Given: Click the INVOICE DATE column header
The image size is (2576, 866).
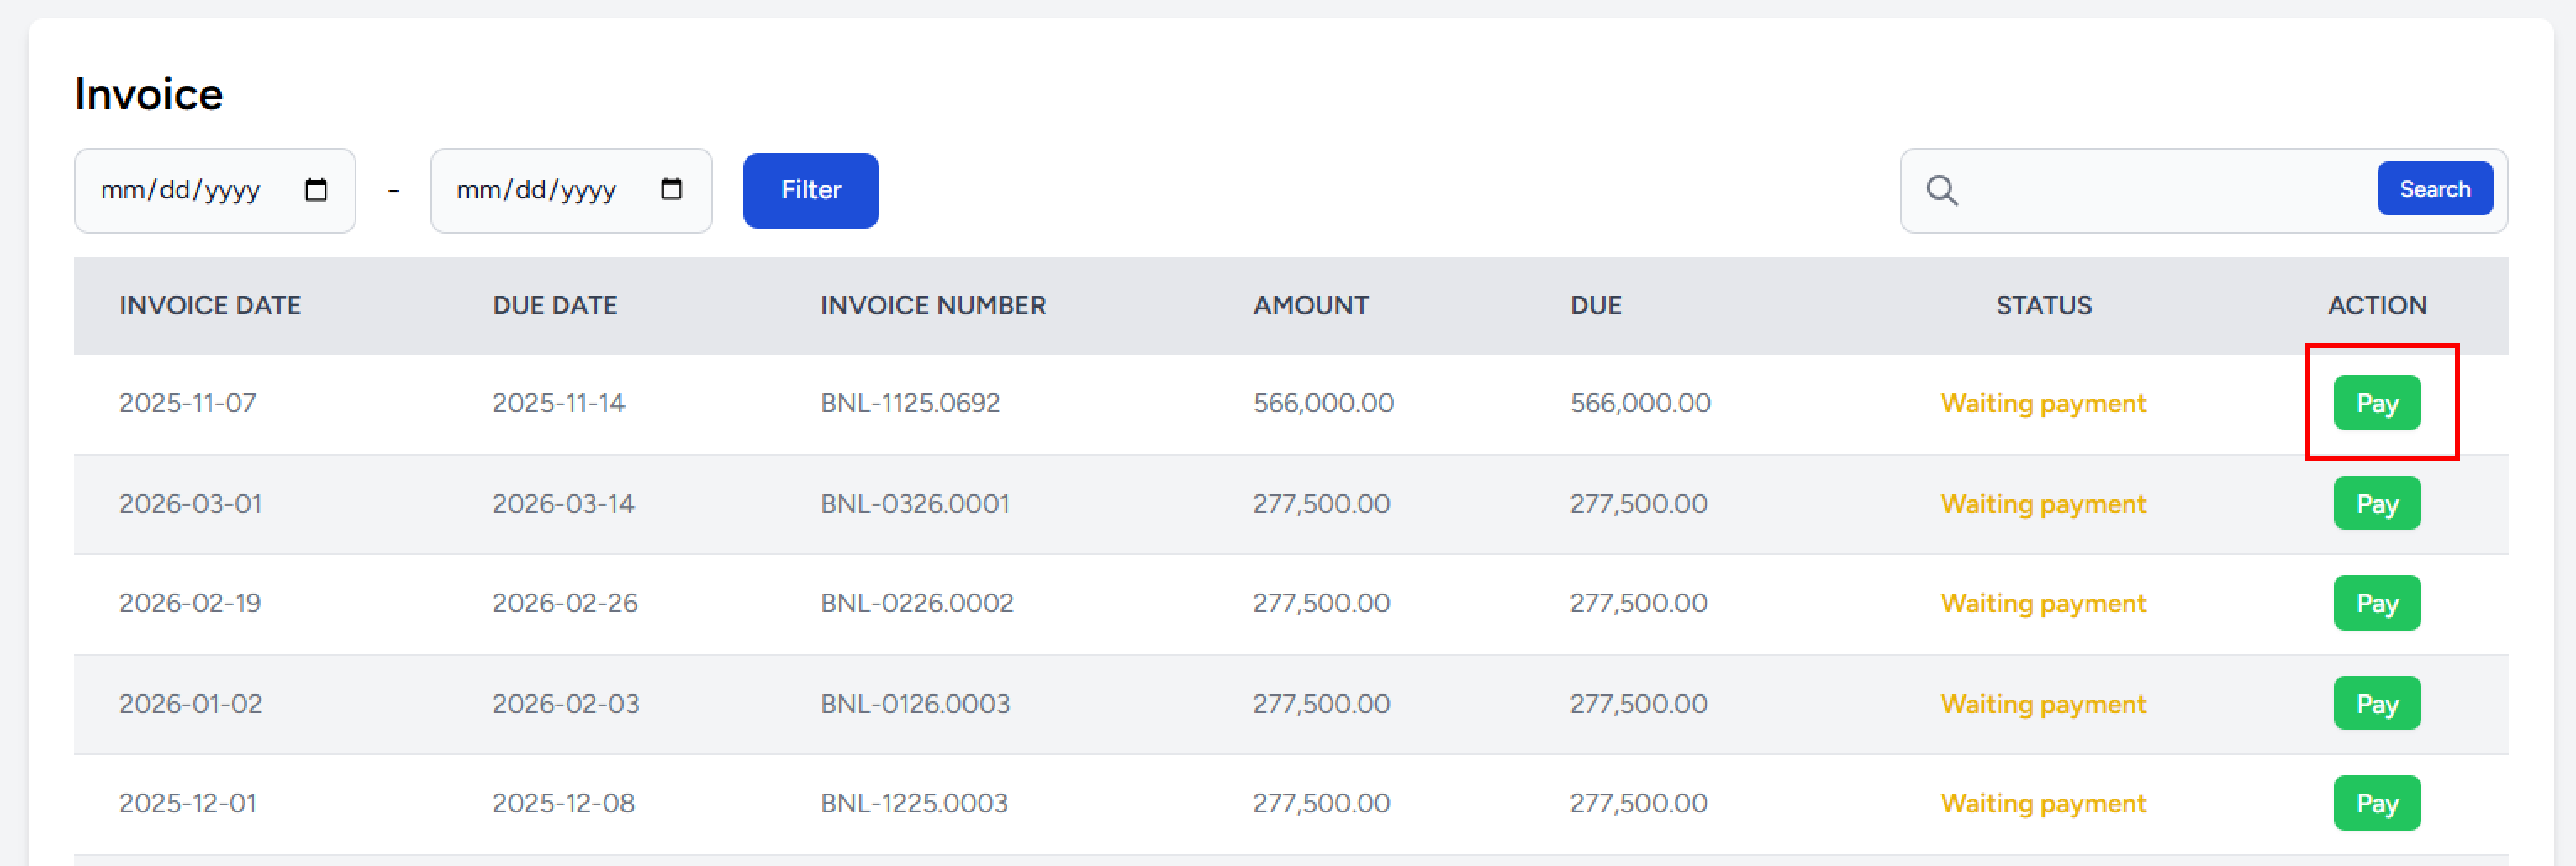Looking at the screenshot, I should pyautogui.click(x=210, y=305).
